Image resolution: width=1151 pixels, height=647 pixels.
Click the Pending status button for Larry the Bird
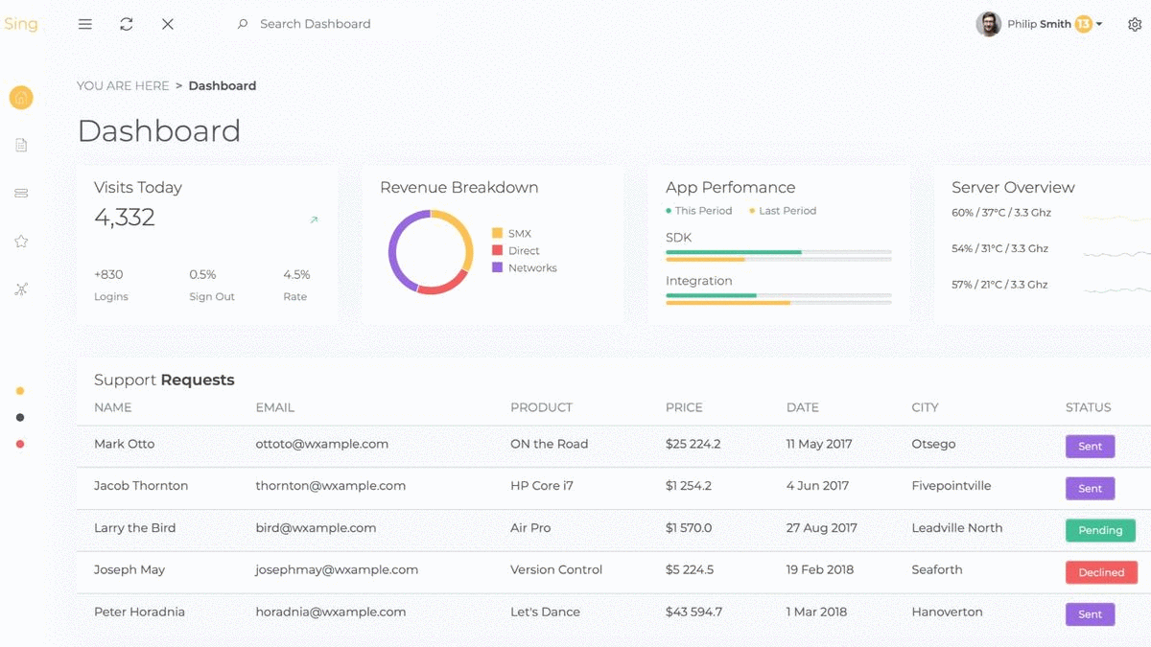[x=1100, y=530]
